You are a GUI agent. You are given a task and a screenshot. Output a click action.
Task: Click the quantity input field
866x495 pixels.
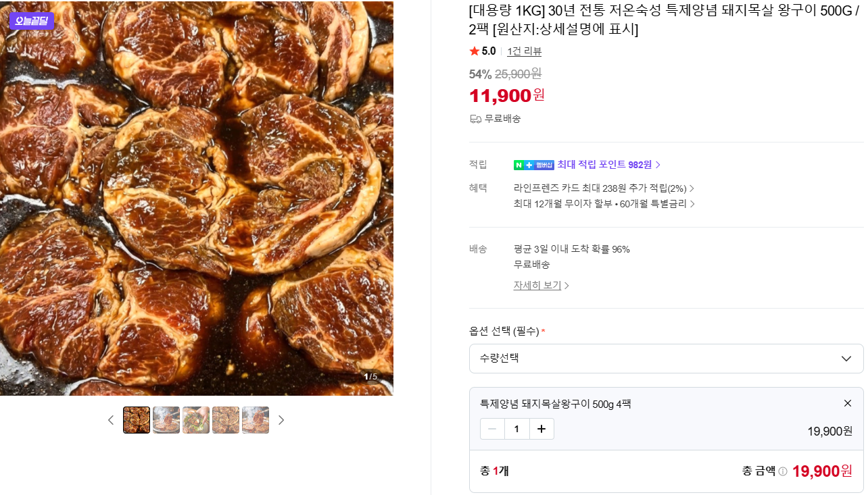click(x=517, y=429)
